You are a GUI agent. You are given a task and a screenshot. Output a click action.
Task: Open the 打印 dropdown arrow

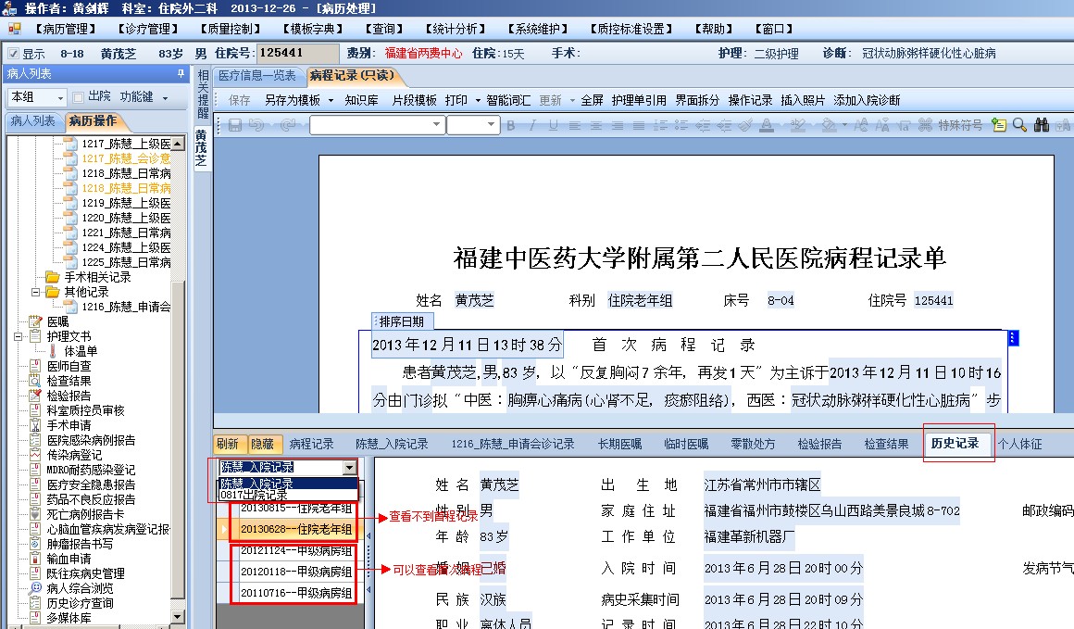(478, 101)
